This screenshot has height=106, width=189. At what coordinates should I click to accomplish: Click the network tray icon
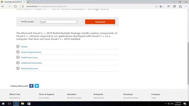pos(169,104)
